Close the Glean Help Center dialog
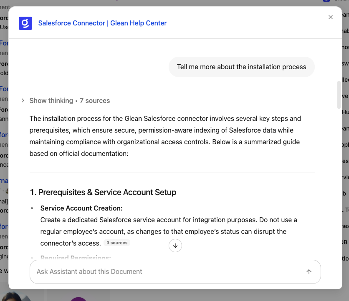The width and height of the screenshot is (349, 301). click(331, 17)
